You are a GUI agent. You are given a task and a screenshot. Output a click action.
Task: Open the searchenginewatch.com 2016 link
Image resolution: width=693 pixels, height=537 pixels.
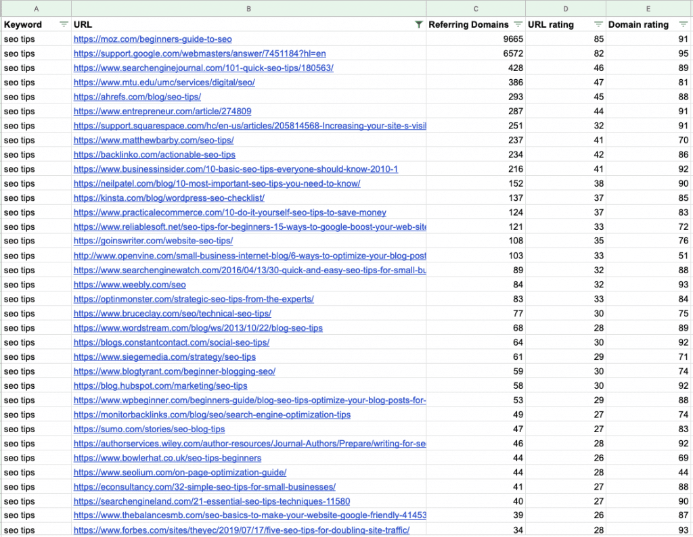point(250,271)
